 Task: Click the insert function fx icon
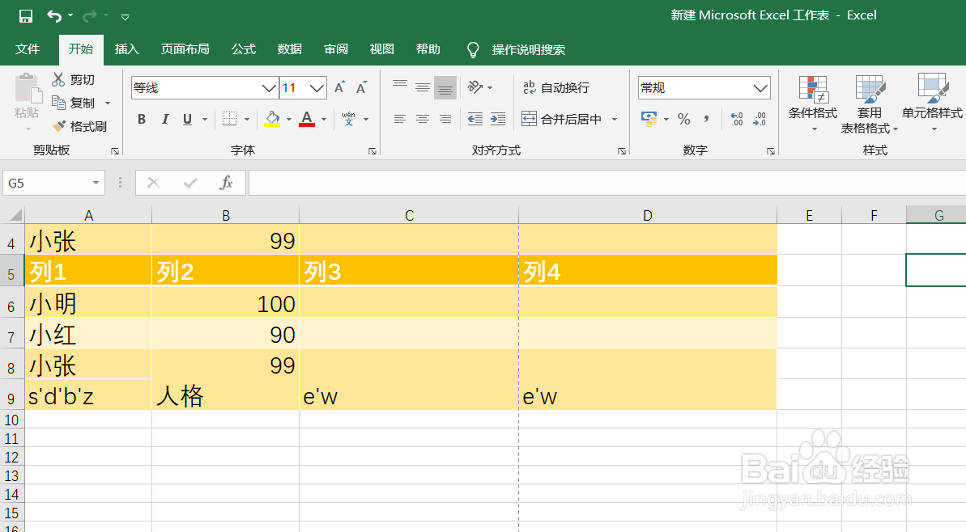(x=226, y=183)
